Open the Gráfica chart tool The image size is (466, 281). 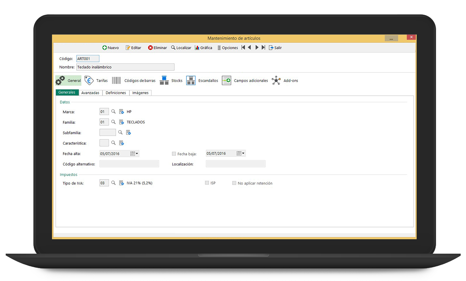coord(203,48)
